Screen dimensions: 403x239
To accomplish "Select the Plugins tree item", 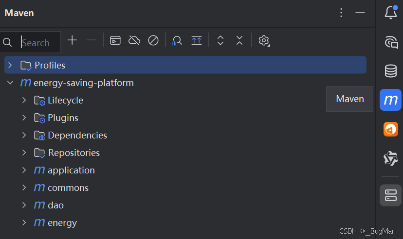I will coord(63,118).
